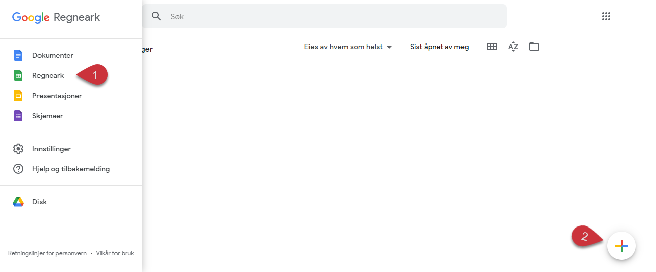Click the search magnifier icon

click(x=157, y=16)
